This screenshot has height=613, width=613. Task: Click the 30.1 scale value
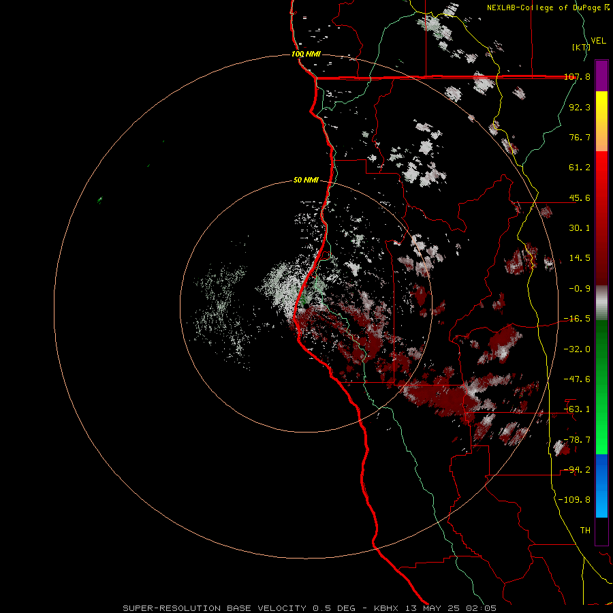coord(580,228)
